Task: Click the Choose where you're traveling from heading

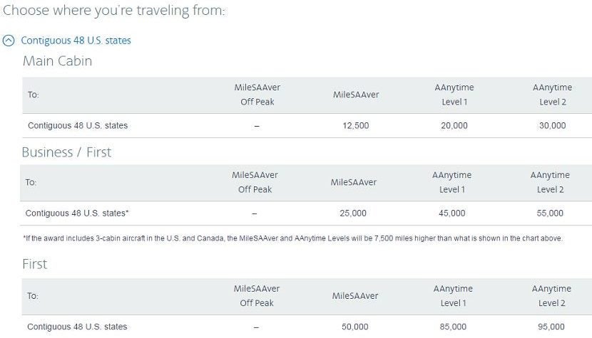Action: click(114, 11)
